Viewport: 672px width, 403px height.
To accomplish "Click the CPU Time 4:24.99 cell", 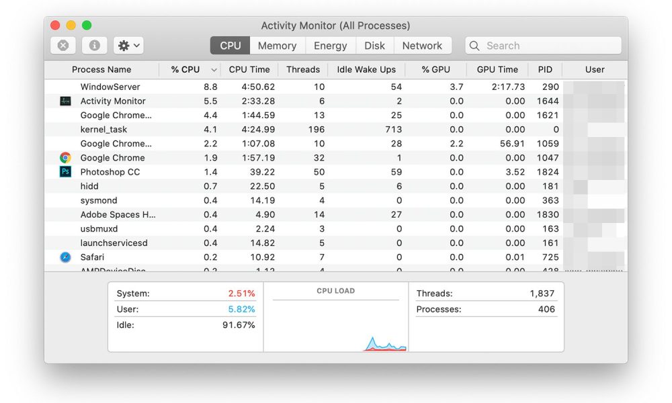I will coord(258,130).
